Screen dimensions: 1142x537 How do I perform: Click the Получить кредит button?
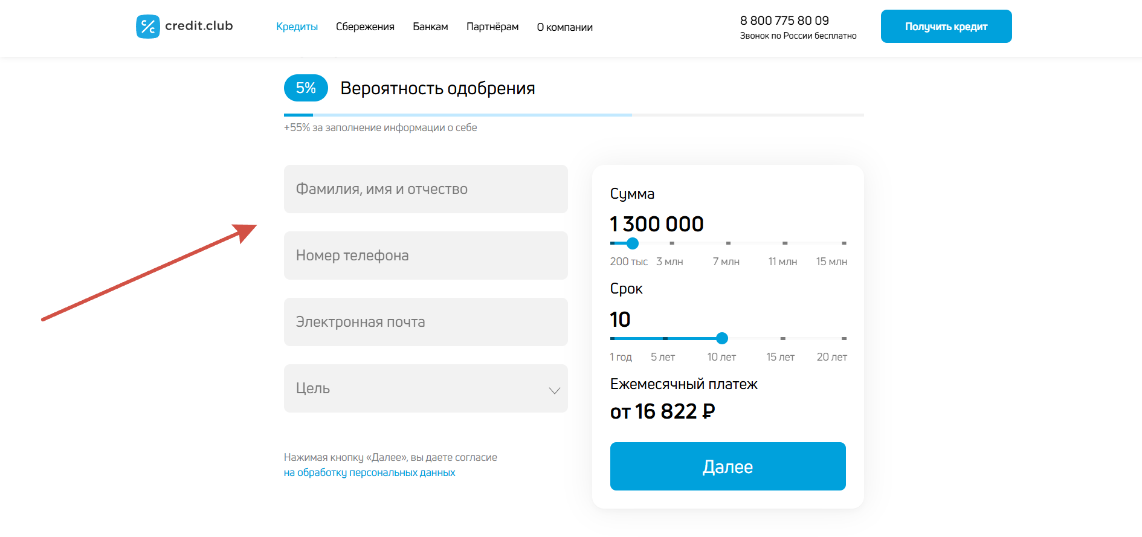(946, 27)
